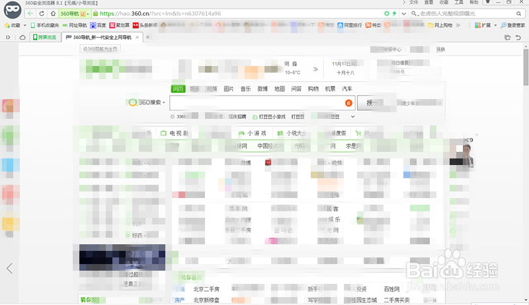The image size is (529, 305).
Task: Open 小游戏 gamepad category
Action: click(252, 133)
